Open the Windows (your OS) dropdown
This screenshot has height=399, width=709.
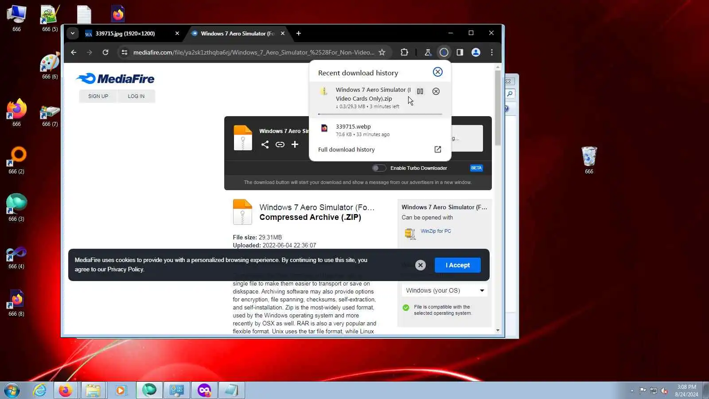[444, 290]
